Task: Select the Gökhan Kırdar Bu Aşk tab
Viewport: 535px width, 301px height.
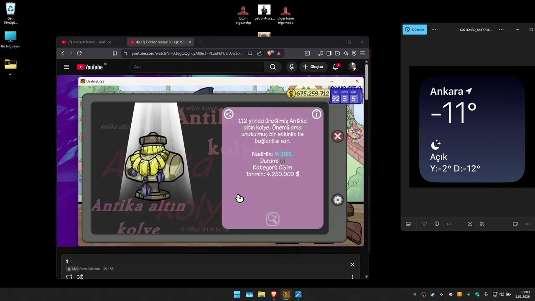Action: [160, 42]
